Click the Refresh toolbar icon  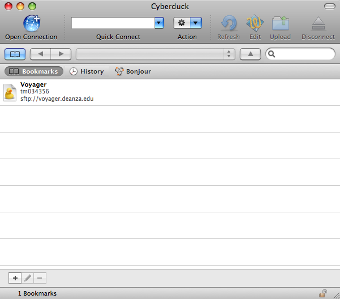pyautogui.click(x=229, y=23)
